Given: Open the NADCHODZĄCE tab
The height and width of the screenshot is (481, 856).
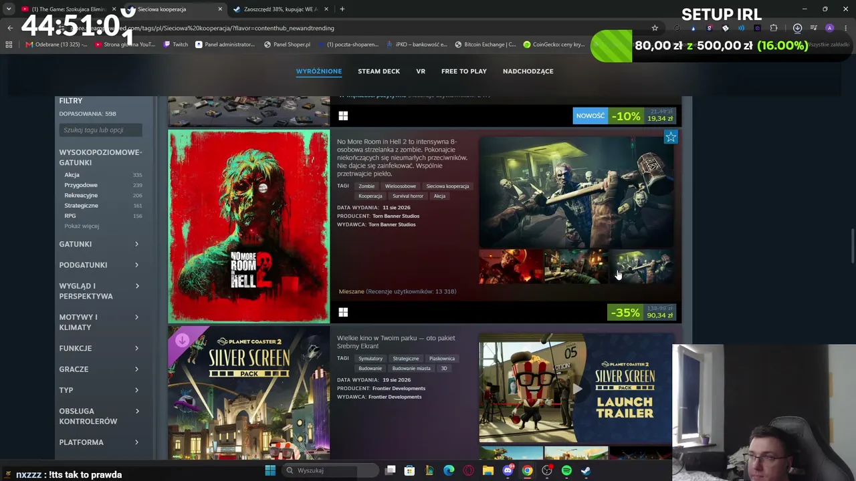Looking at the screenshot, I should [x=528, y=71].
